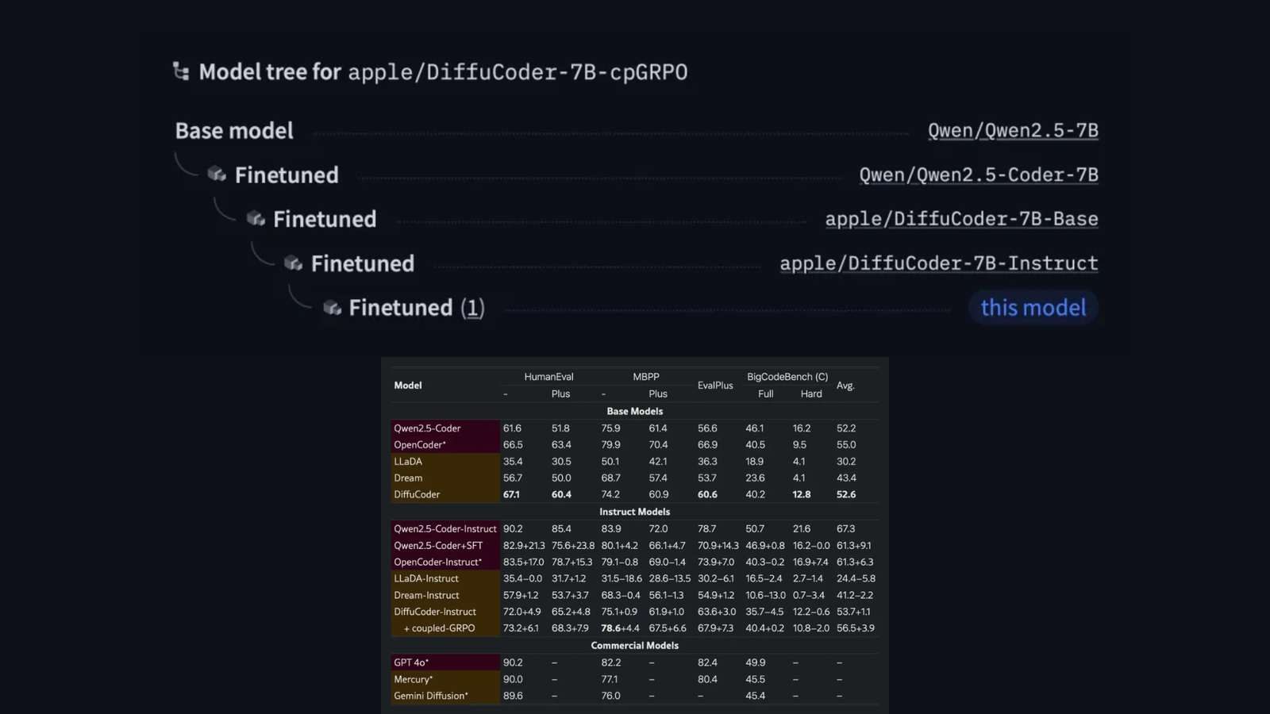The width and height of the screenshot is (1270, 714).
Task: Select the OpenCoder* row label
Action: [x=420, y=445]
